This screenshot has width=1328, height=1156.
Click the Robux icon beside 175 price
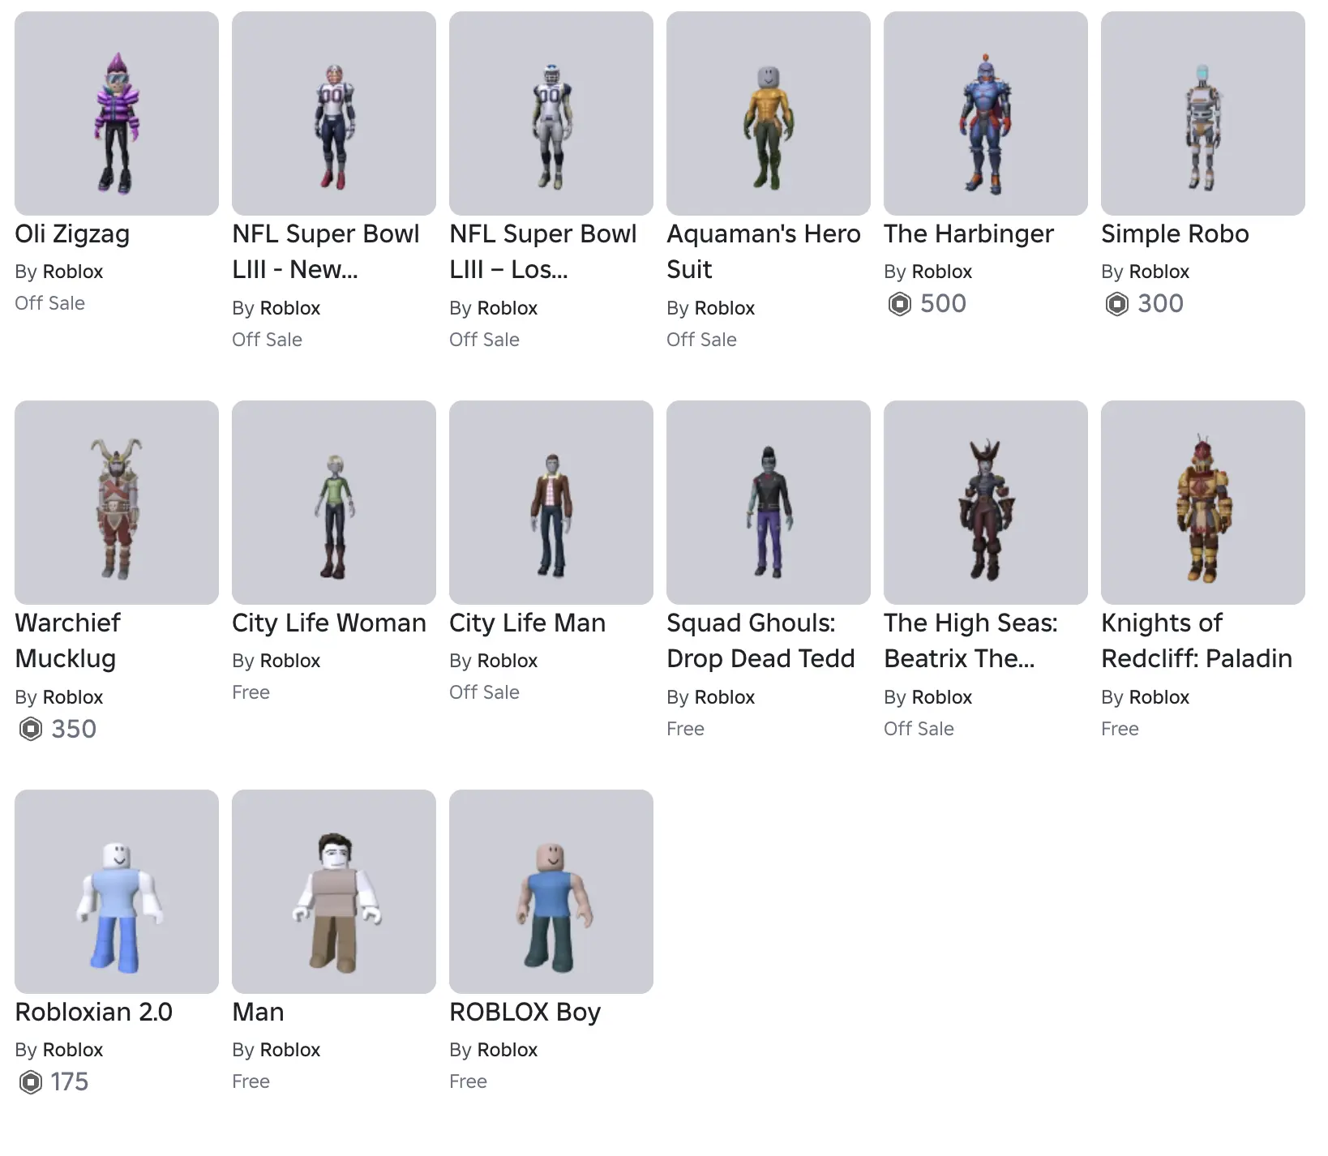[31, 1082]
